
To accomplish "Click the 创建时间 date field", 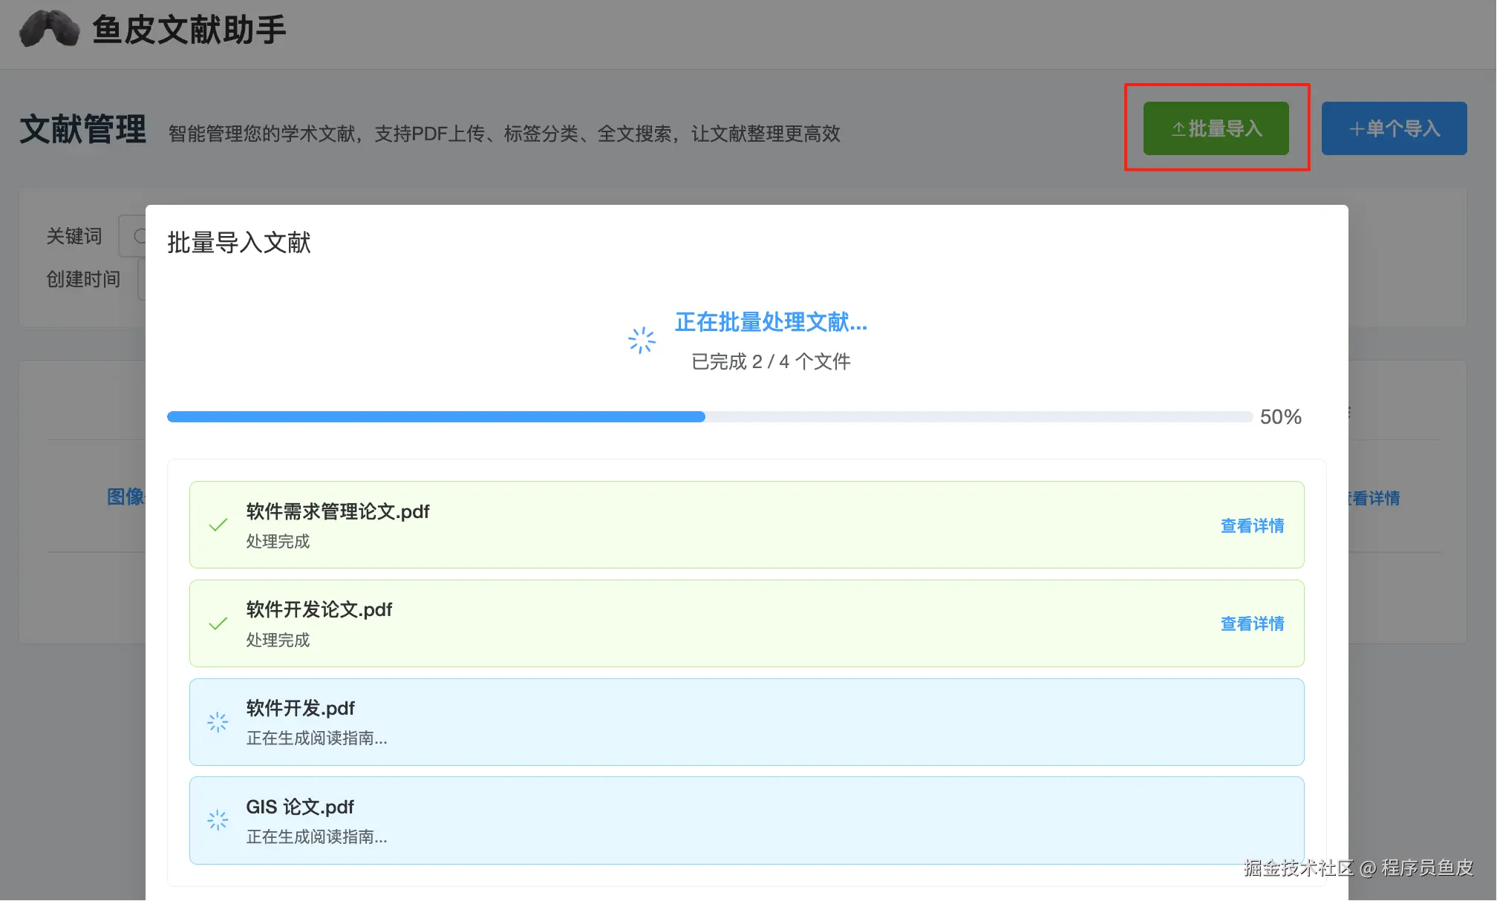I will (141, 280).
